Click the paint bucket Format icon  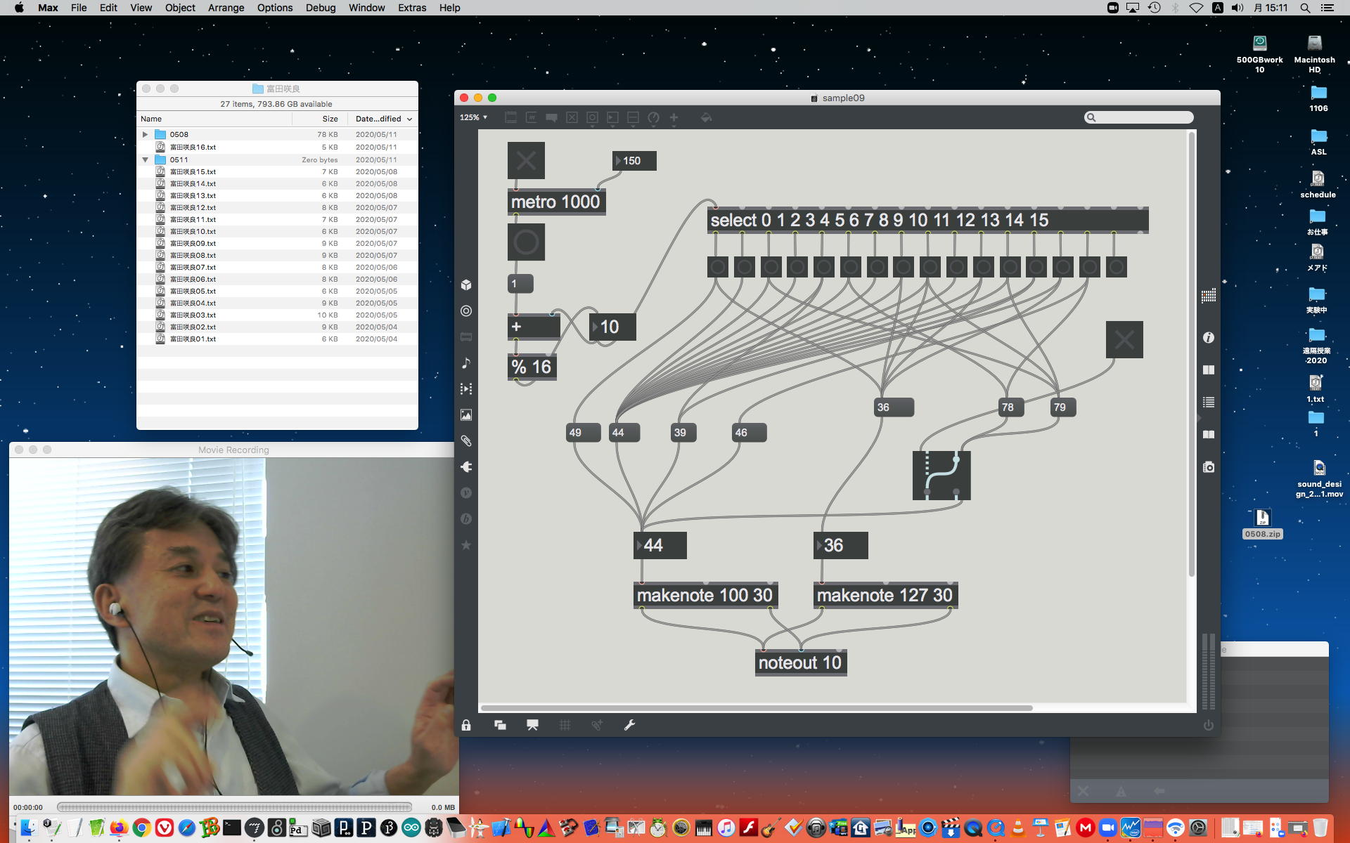(x=706, y=117)
